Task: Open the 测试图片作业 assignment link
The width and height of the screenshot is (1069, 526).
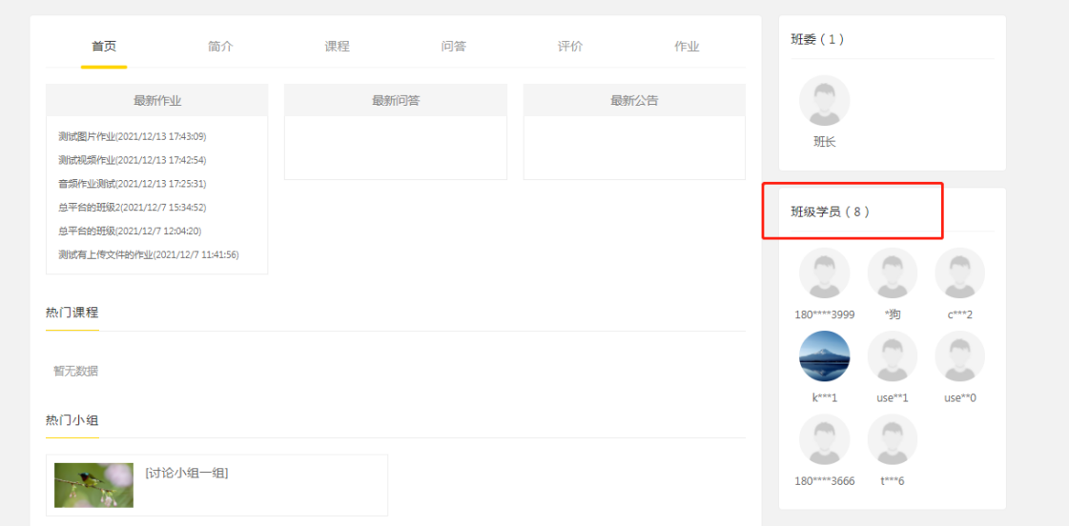Action: pos(132,137)
